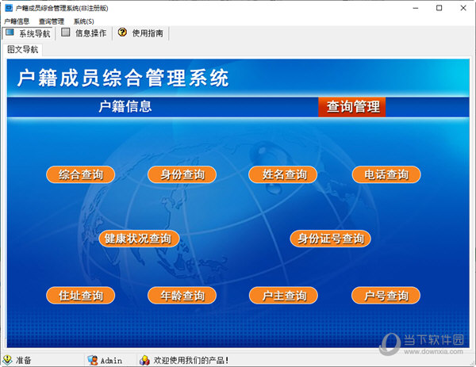
Task: Switch to the 使用指南 tab
Action: pos(140,33)
